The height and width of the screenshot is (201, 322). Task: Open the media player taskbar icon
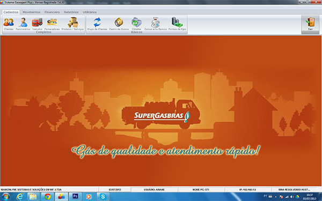(89, 197)
